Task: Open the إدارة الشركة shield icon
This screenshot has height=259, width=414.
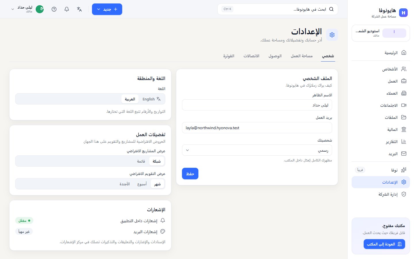Action: tap(404, 194)
